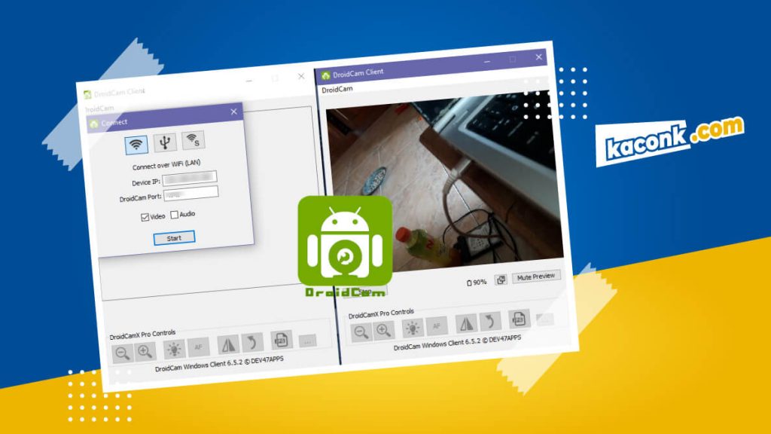Select the WiFi Server mode icon
The width and height of the screenshot is (771, 434).
(194, 140)
